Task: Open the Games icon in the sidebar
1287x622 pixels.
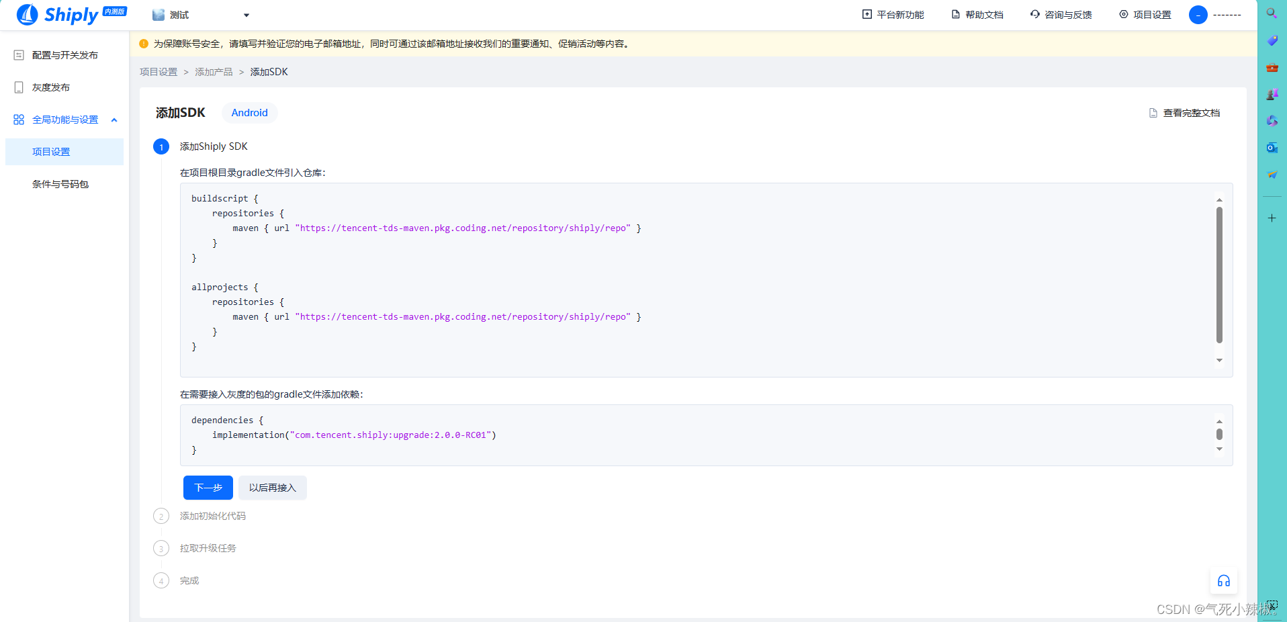Action: point(1271,94)
